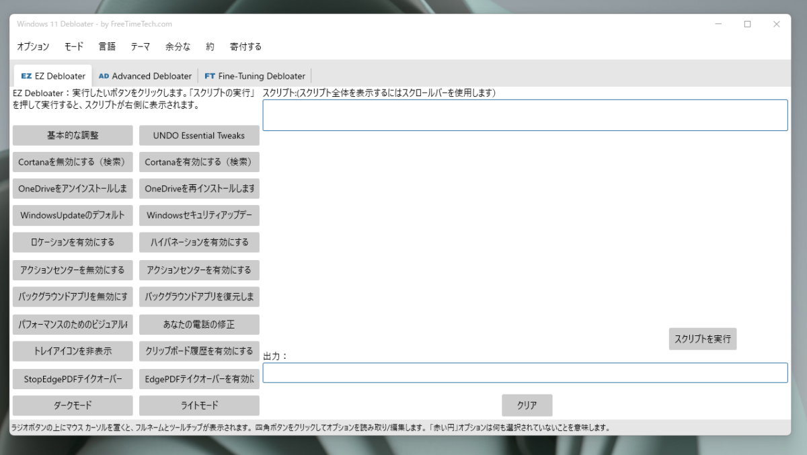Open the 言語 menu

(x=107, y=46)
